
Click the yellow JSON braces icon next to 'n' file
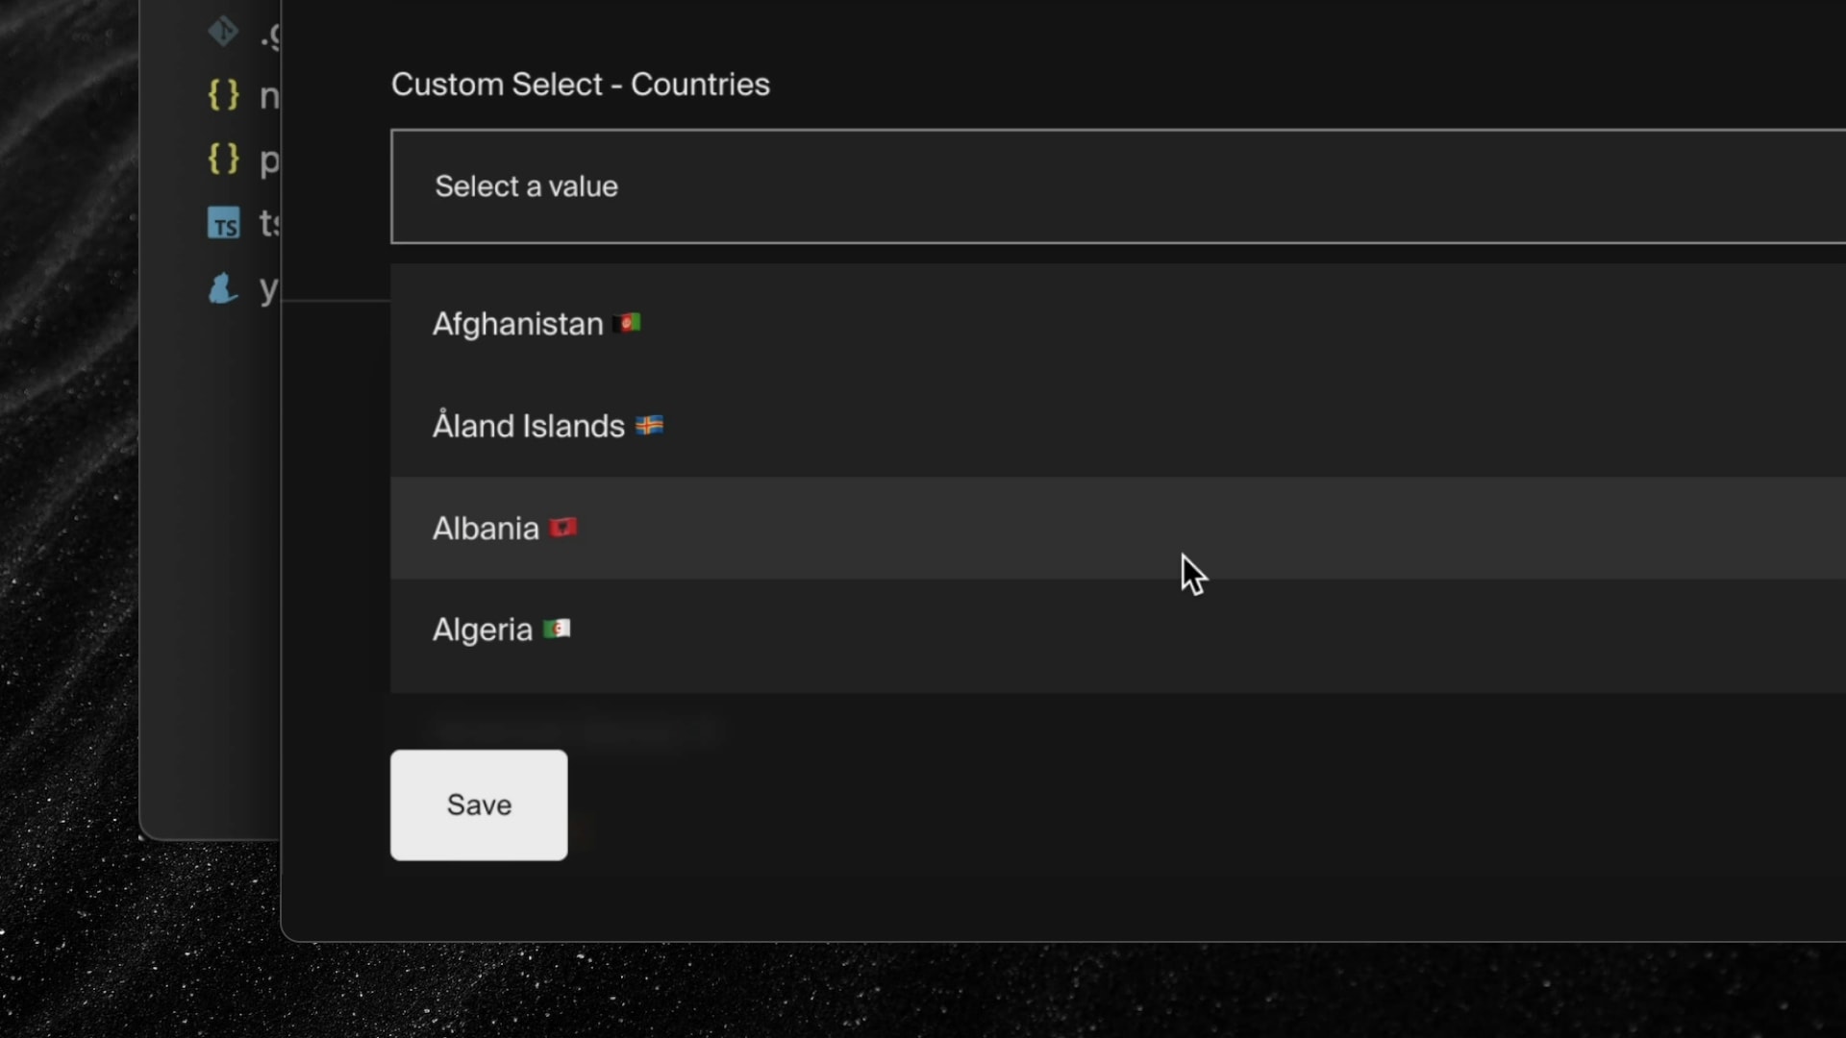pos(222,95)
